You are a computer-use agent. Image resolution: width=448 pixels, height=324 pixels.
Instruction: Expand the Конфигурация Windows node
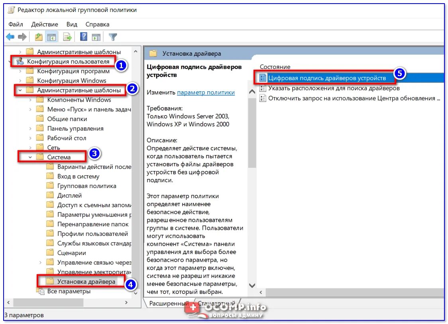(x=20, y=81)
